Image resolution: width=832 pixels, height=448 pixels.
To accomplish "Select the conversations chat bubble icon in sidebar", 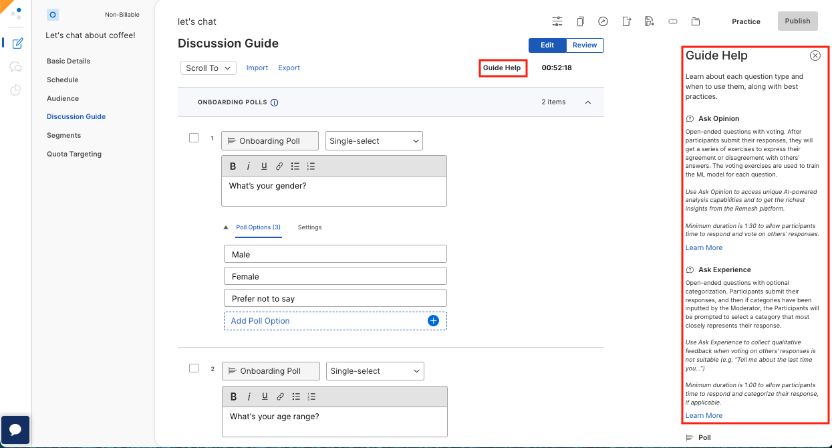I will click(17, 66).
